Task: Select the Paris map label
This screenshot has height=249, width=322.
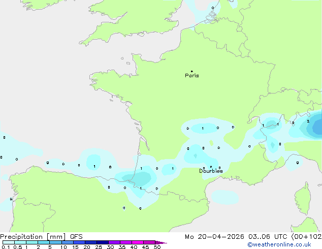Action: 192,76
